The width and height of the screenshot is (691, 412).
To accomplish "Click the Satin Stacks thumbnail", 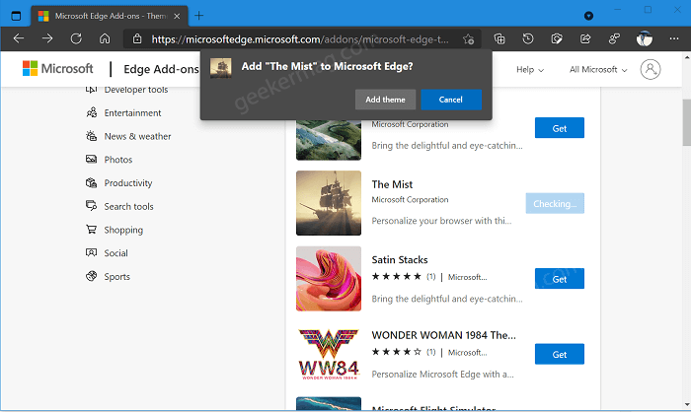I will 329,279.
